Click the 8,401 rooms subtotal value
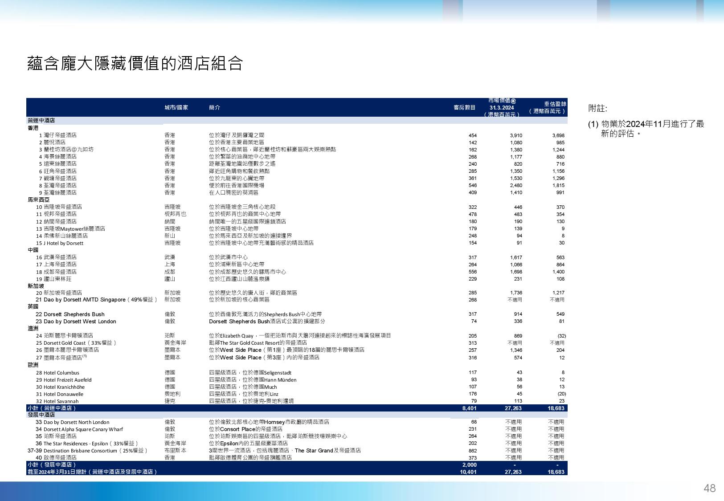 pos(470,408)
